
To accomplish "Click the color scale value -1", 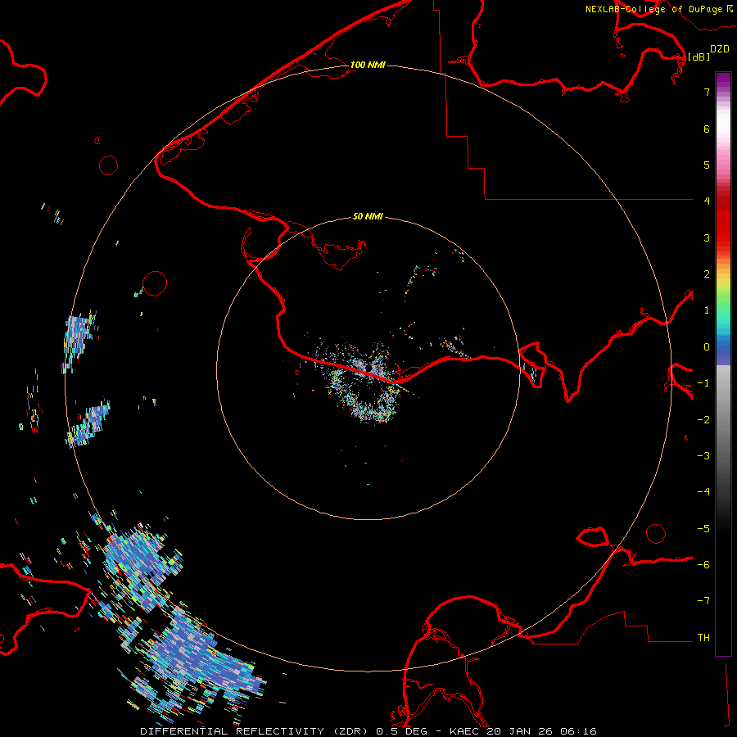I will (703, 383).
